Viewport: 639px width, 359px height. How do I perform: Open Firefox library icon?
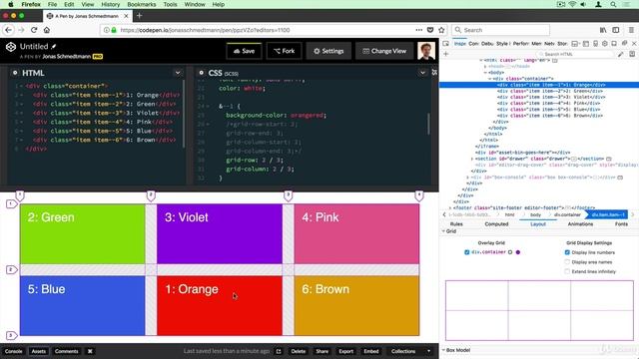coord(603,30)
